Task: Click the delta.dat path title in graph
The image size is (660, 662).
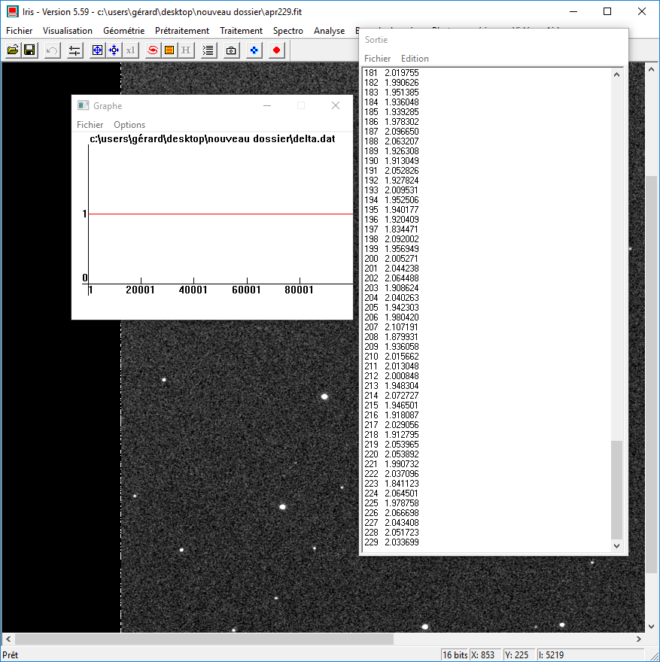Action: [x=212, y=139]
